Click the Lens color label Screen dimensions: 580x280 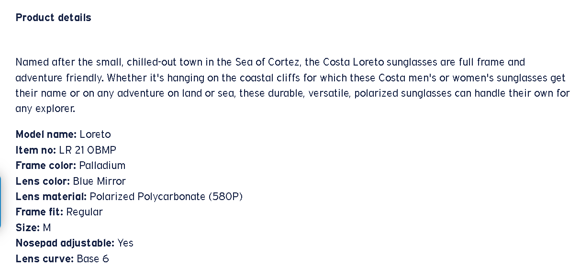(43, 181)
